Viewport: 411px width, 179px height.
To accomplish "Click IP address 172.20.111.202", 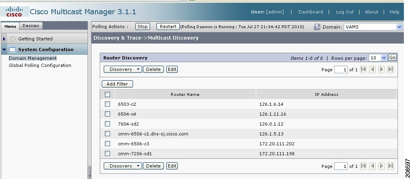I will click(x=277, y=144).
